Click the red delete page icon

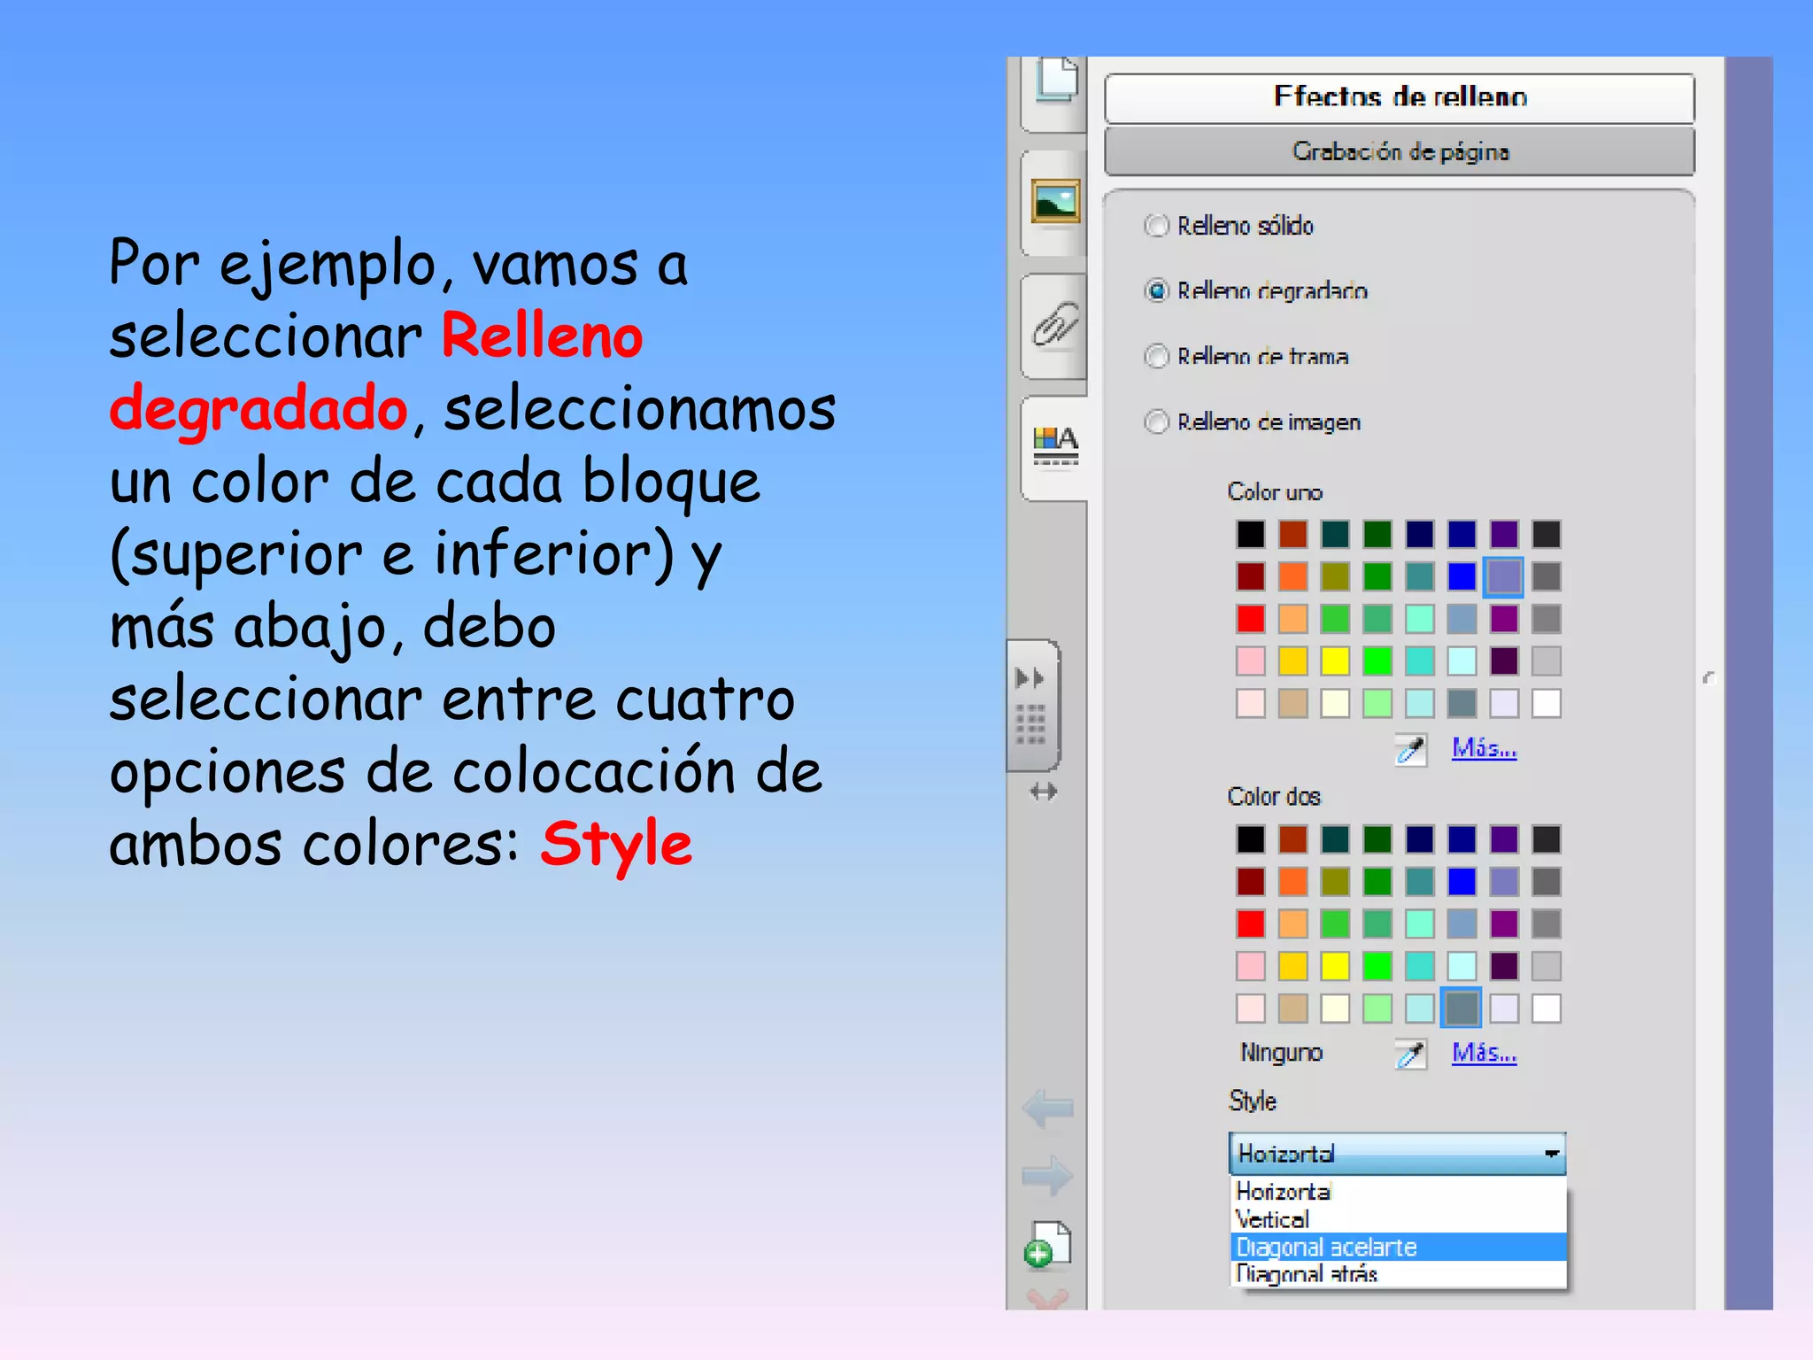click(1047, 1299)
